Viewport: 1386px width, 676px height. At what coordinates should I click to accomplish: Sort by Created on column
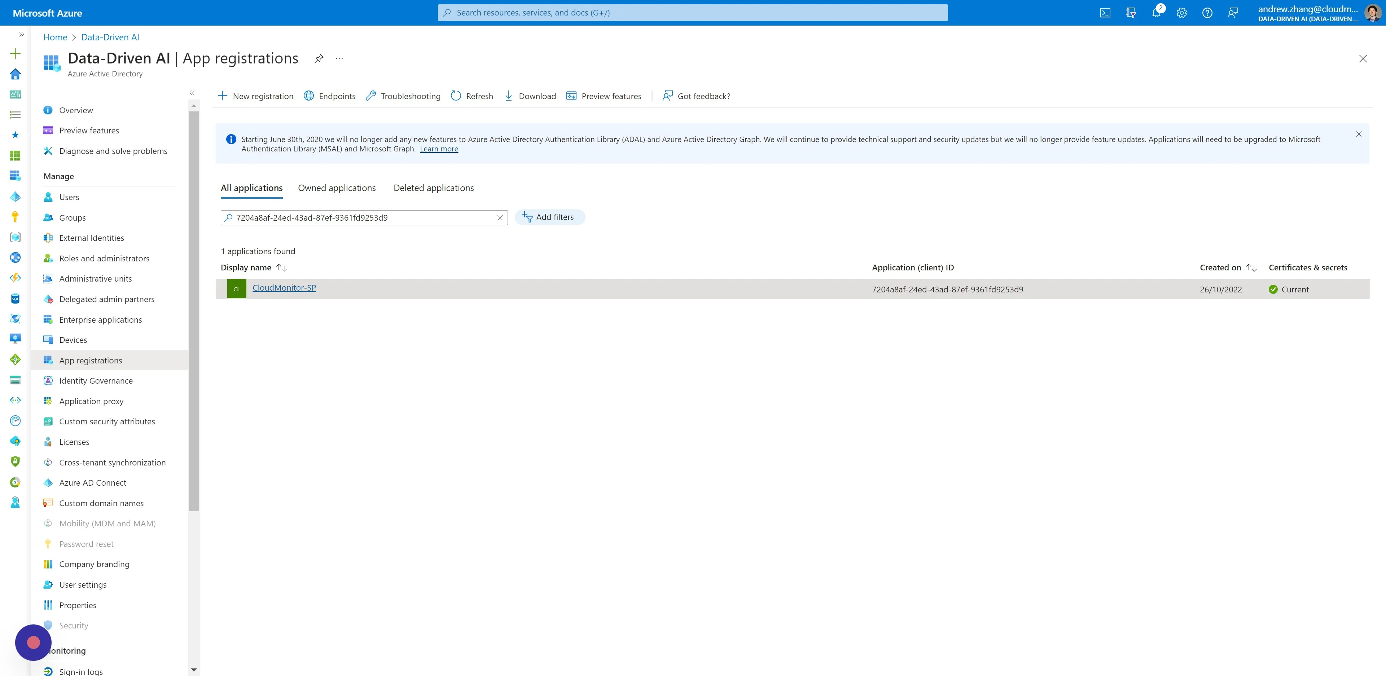click(x=1228, y=268)
